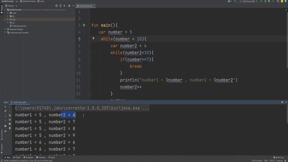Open the TODO tool window tab
The height and width of the screenshot is (162, 288).
click(17, 157)
